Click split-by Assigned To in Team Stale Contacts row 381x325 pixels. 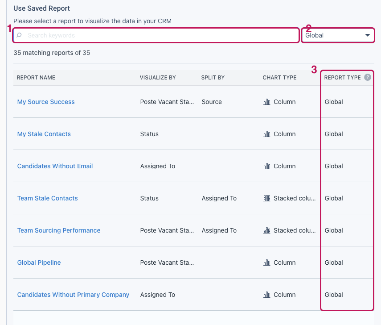(x=219, y=198)
